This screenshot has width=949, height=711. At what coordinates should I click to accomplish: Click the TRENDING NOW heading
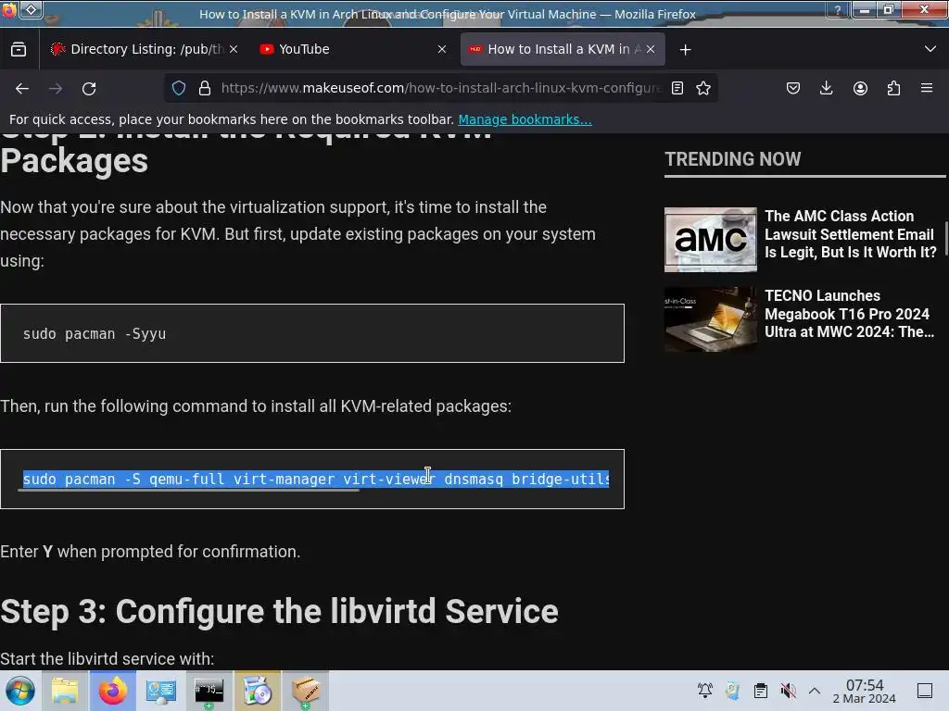[732, 159]
